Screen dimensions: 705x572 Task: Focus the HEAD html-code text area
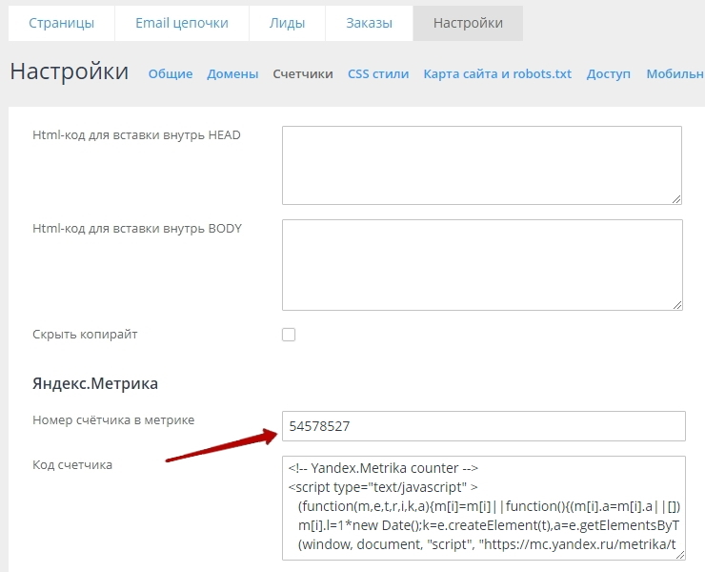pyautogui.click(x=481, y=164)
